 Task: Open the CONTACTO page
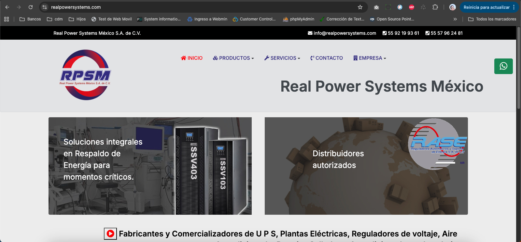[x=326, y=58]
